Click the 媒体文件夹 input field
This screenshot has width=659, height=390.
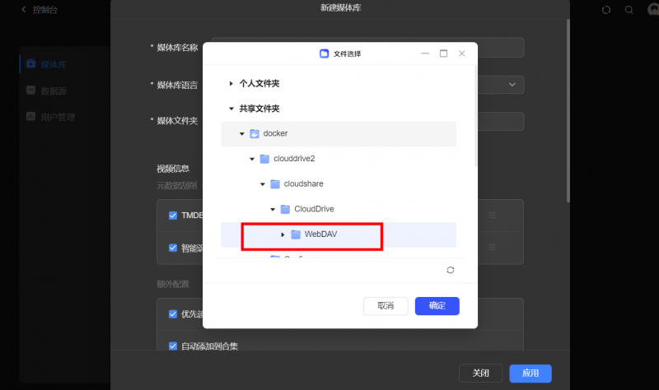tap(367, 121)
